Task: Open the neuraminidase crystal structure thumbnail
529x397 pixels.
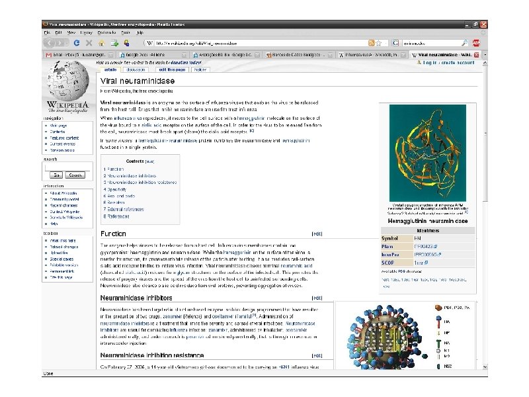Action: pos(428,153)
